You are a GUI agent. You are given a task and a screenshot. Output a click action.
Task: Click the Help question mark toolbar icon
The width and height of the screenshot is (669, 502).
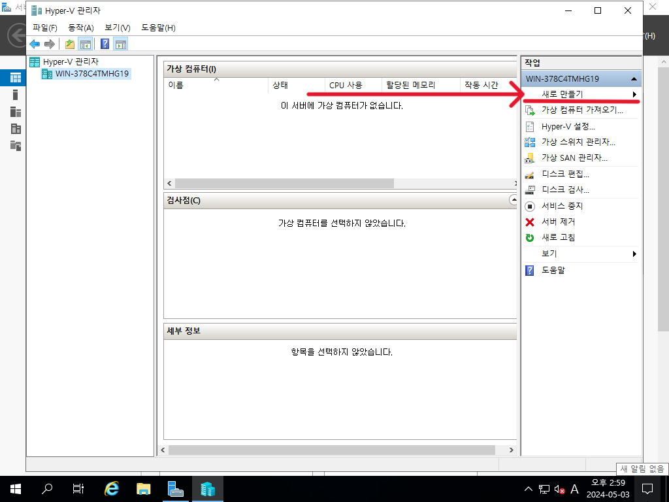105,44
